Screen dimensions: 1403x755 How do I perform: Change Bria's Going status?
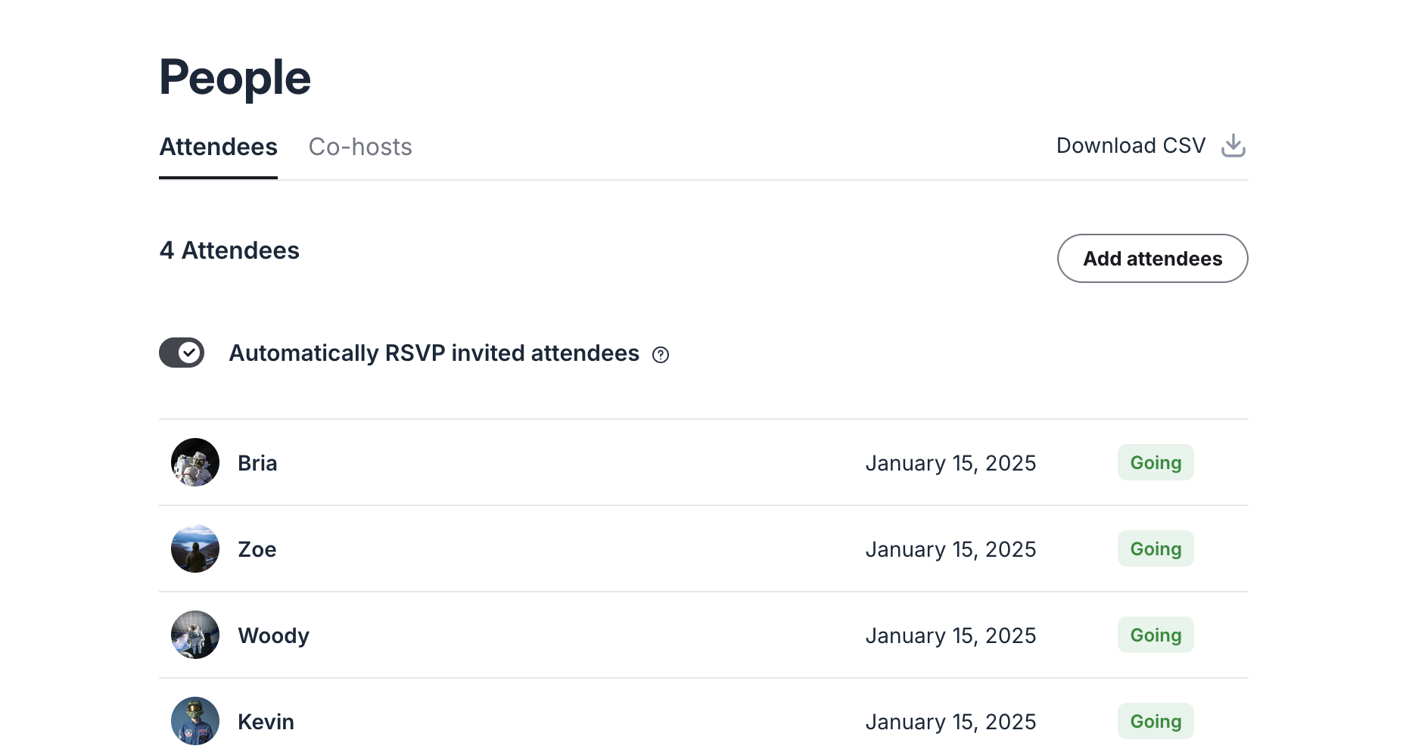tap(1155, 462)
